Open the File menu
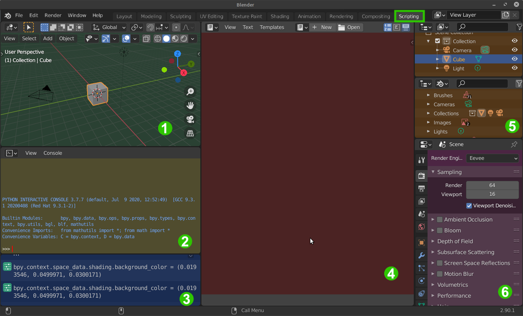 point(19,15)
